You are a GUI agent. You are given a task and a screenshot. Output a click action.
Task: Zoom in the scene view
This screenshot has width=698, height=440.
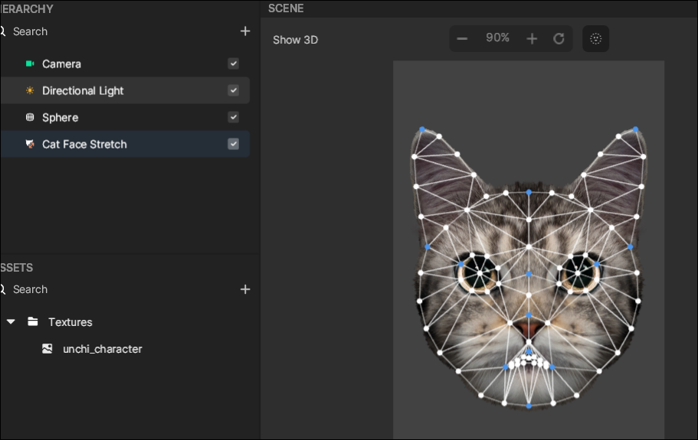click(x=532, y=39)
